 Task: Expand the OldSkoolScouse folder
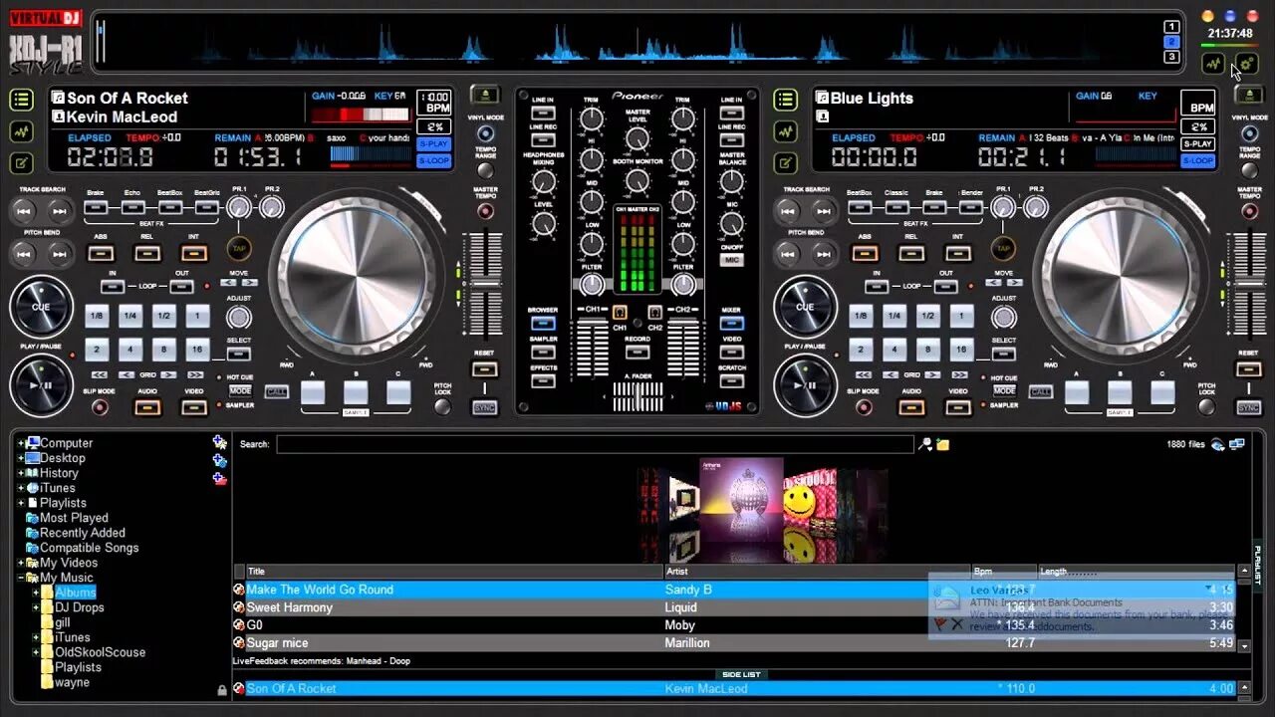pos(36,652)
